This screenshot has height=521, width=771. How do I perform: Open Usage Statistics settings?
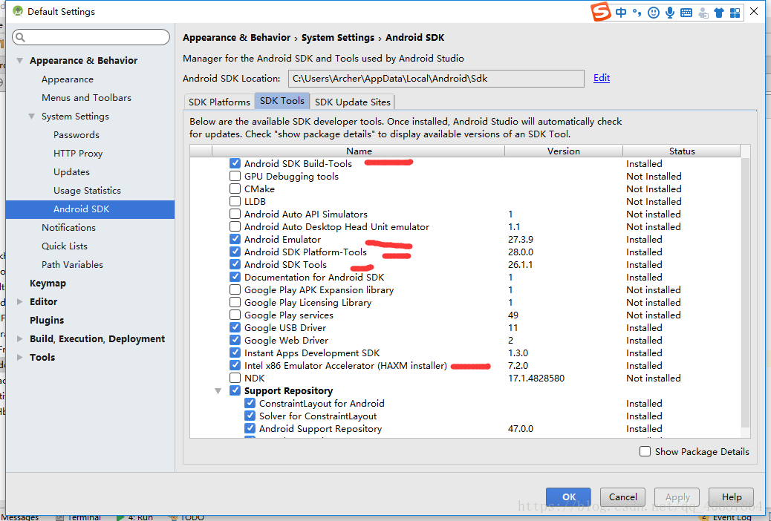point(87,190)
